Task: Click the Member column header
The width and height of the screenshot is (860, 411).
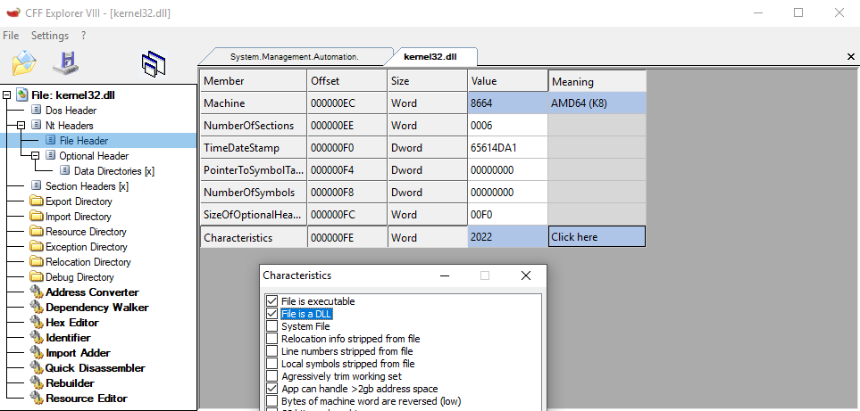Action: (x=254, y=81)
